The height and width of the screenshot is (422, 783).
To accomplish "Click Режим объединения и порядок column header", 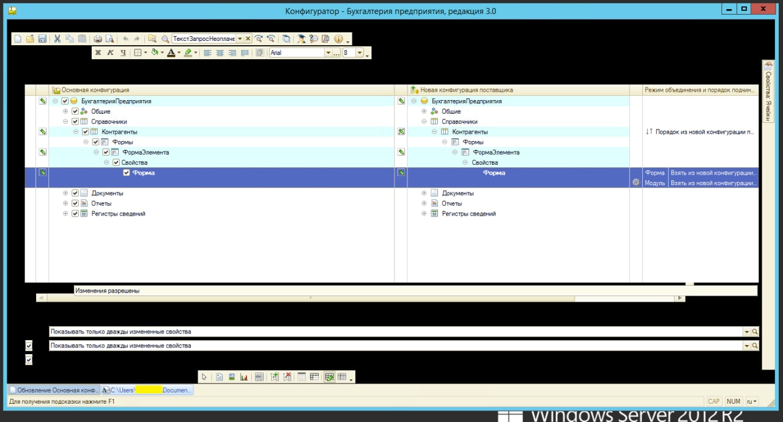I will pos(700,90).
